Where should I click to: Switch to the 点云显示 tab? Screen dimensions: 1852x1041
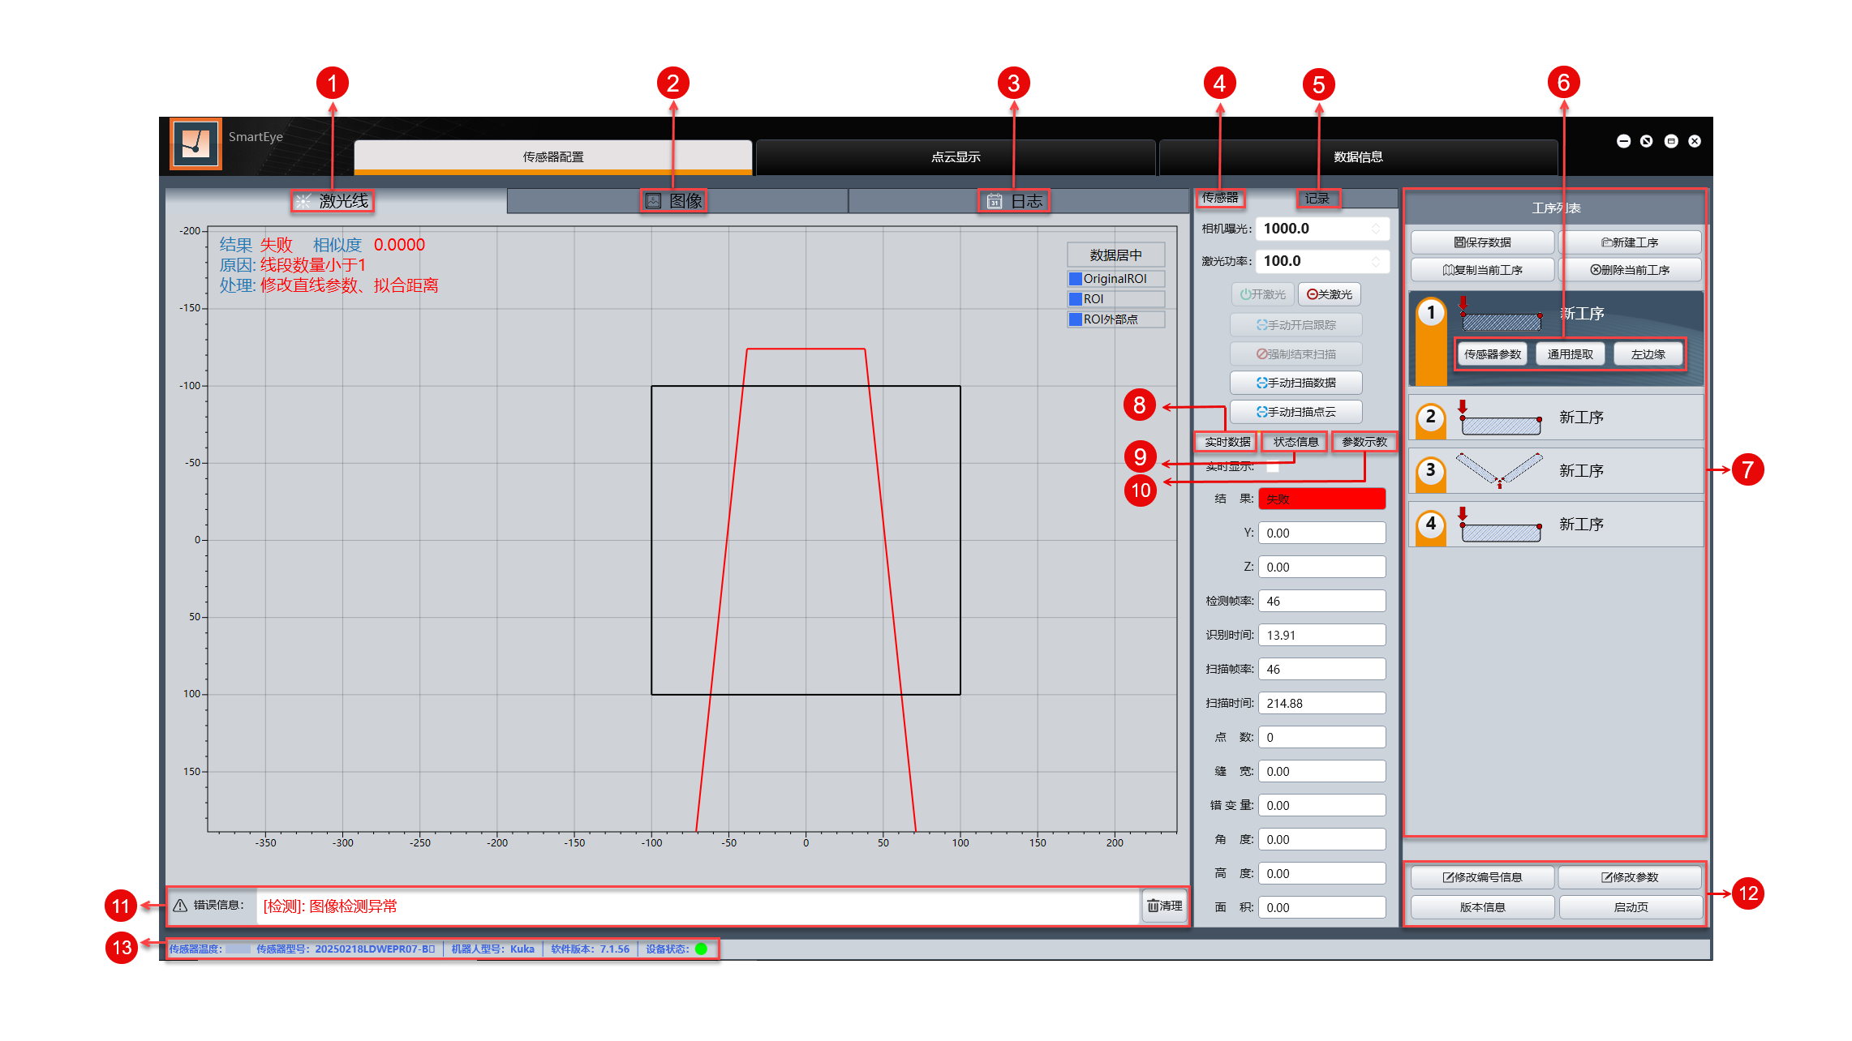pos(955,157)
